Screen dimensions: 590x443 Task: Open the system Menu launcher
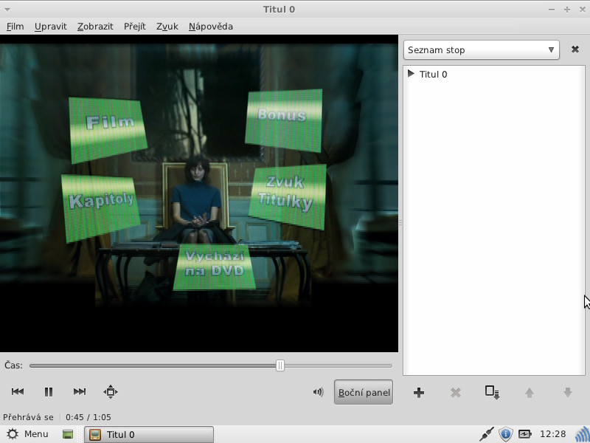[28, 434]
